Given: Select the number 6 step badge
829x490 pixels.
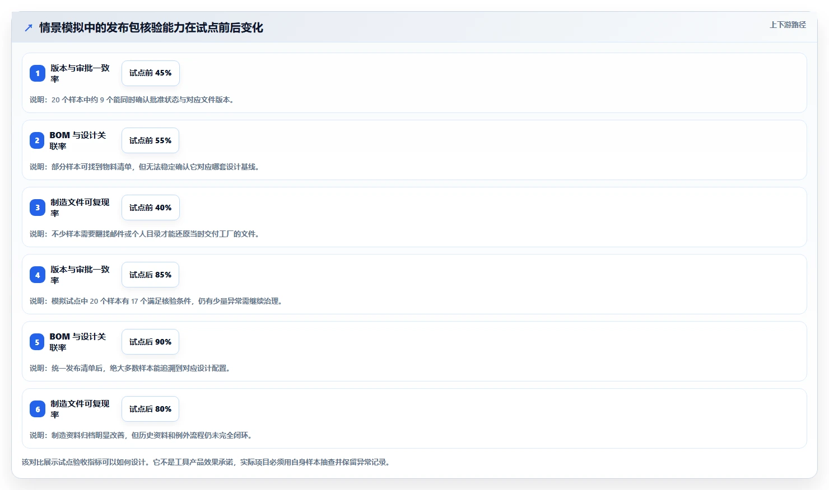Looking at the screenshot, I should click(38, 409).
